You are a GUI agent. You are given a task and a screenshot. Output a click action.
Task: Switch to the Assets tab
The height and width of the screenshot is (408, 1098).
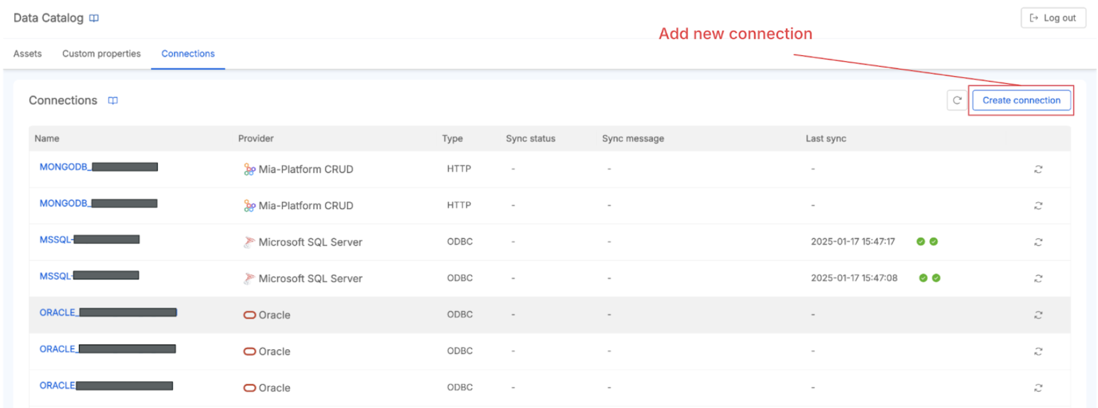(x=28, y=54)
